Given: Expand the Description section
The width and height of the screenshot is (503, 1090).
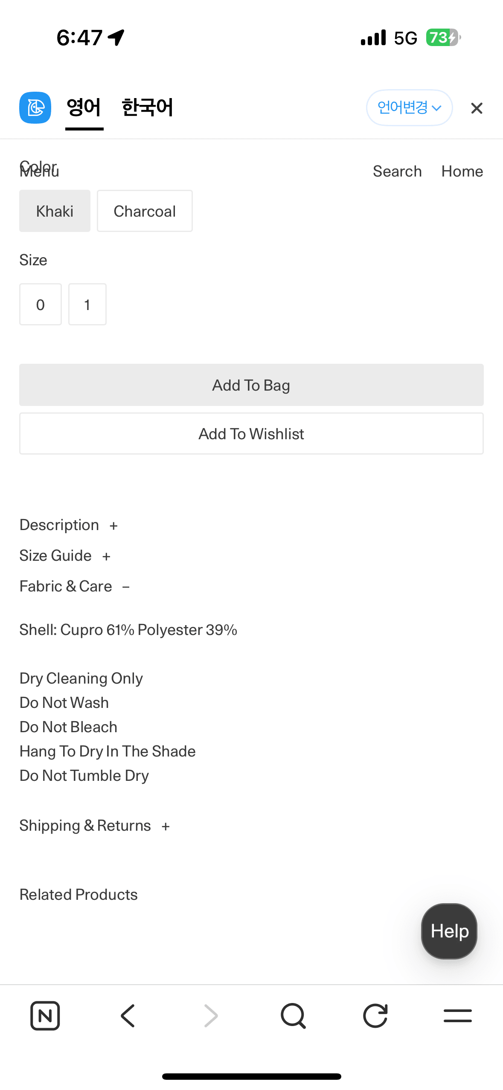Looking at the screenshot, I should click(x=69, y=525).
